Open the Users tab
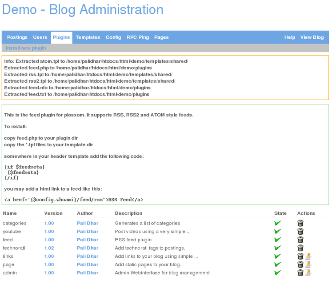336x288 pixels. pyautogui.click(x=40, y=37)
